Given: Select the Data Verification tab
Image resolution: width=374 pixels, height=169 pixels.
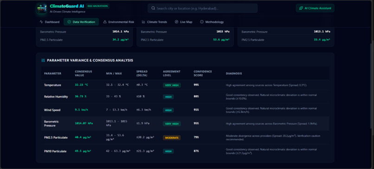Looking at the screenshot, I should (x=81, y=22).
